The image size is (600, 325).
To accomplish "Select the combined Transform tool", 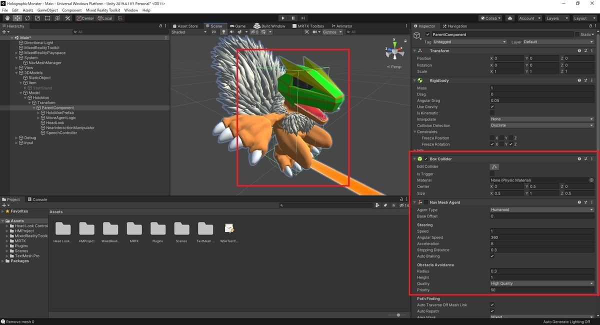I will click(x=57, y=18).
